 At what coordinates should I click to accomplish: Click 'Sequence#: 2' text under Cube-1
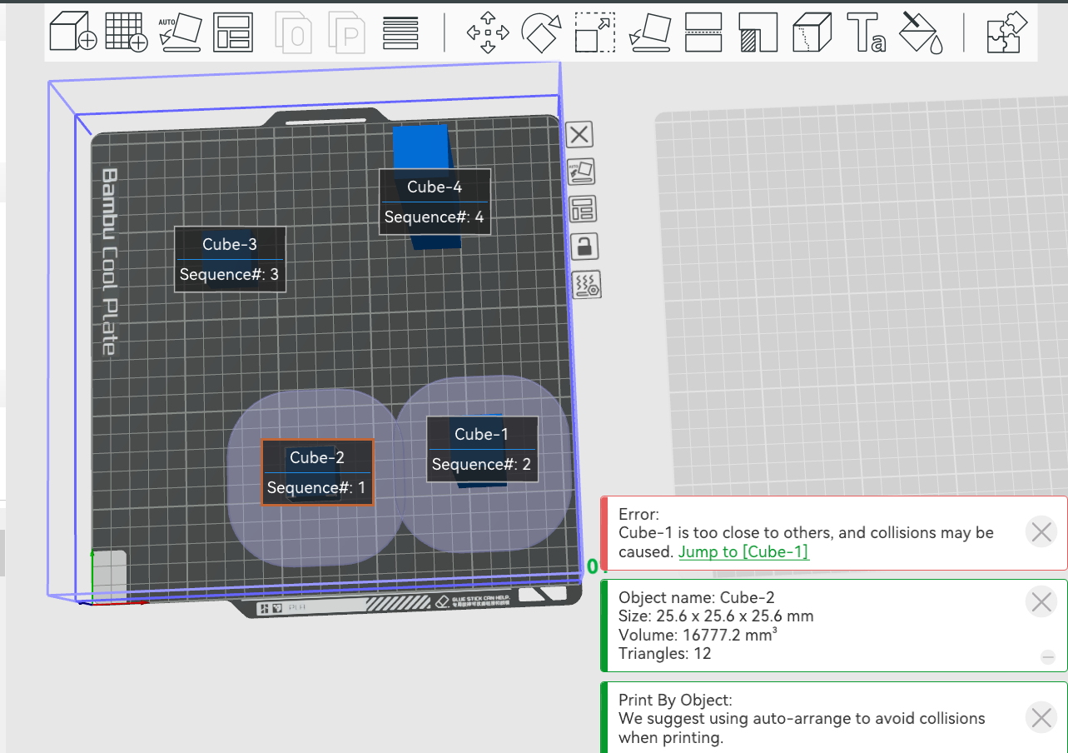pos(481,465)
